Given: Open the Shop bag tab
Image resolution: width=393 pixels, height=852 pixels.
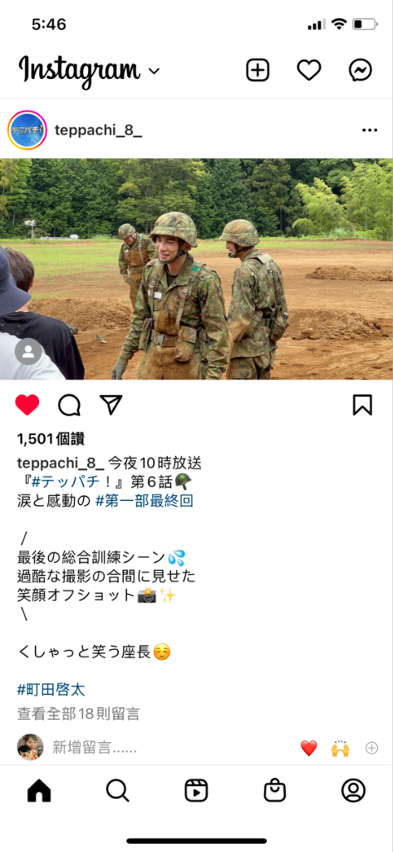Looking at the screenshot, I should [275, 790].
